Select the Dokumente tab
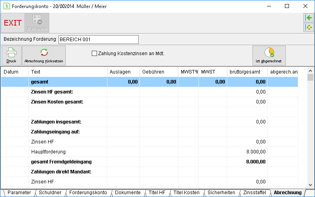This screenshot has height=197, width=315. (x=128, y=193)
